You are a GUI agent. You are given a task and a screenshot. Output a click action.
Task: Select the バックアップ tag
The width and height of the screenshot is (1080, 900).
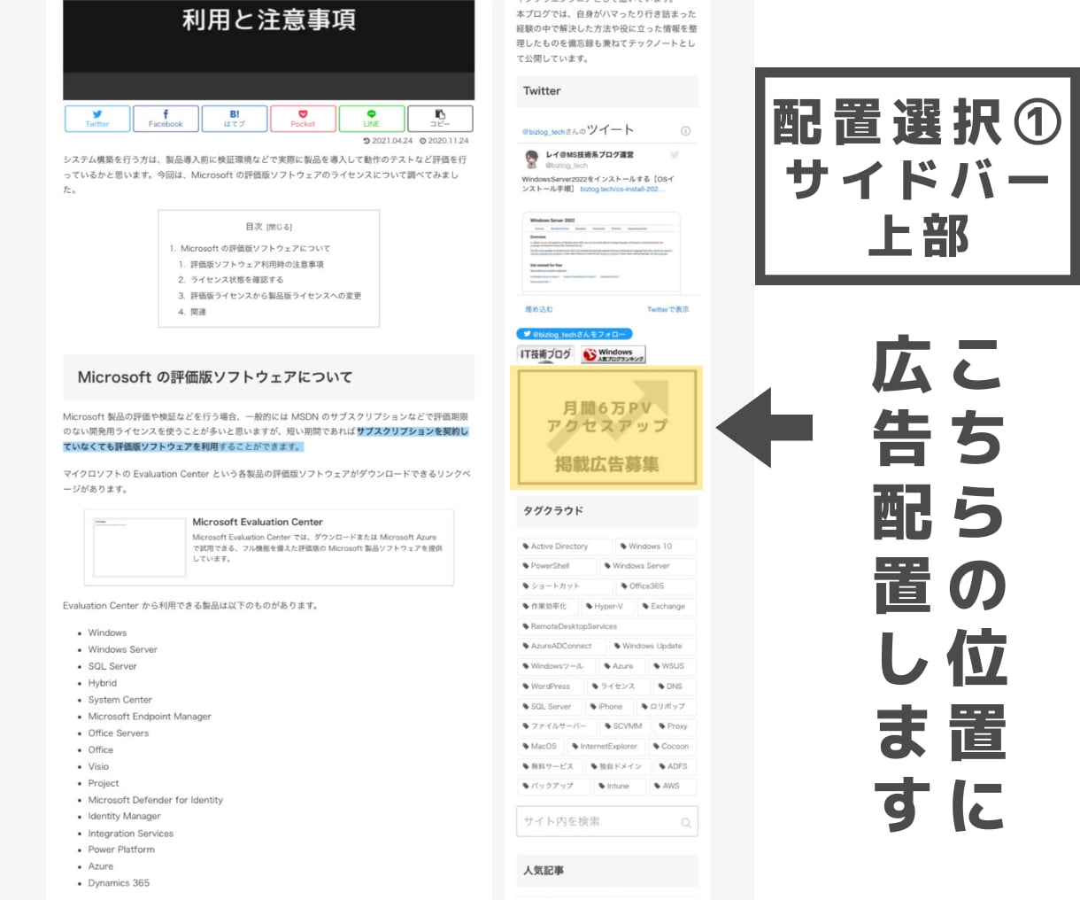click(x=552, y=787)
